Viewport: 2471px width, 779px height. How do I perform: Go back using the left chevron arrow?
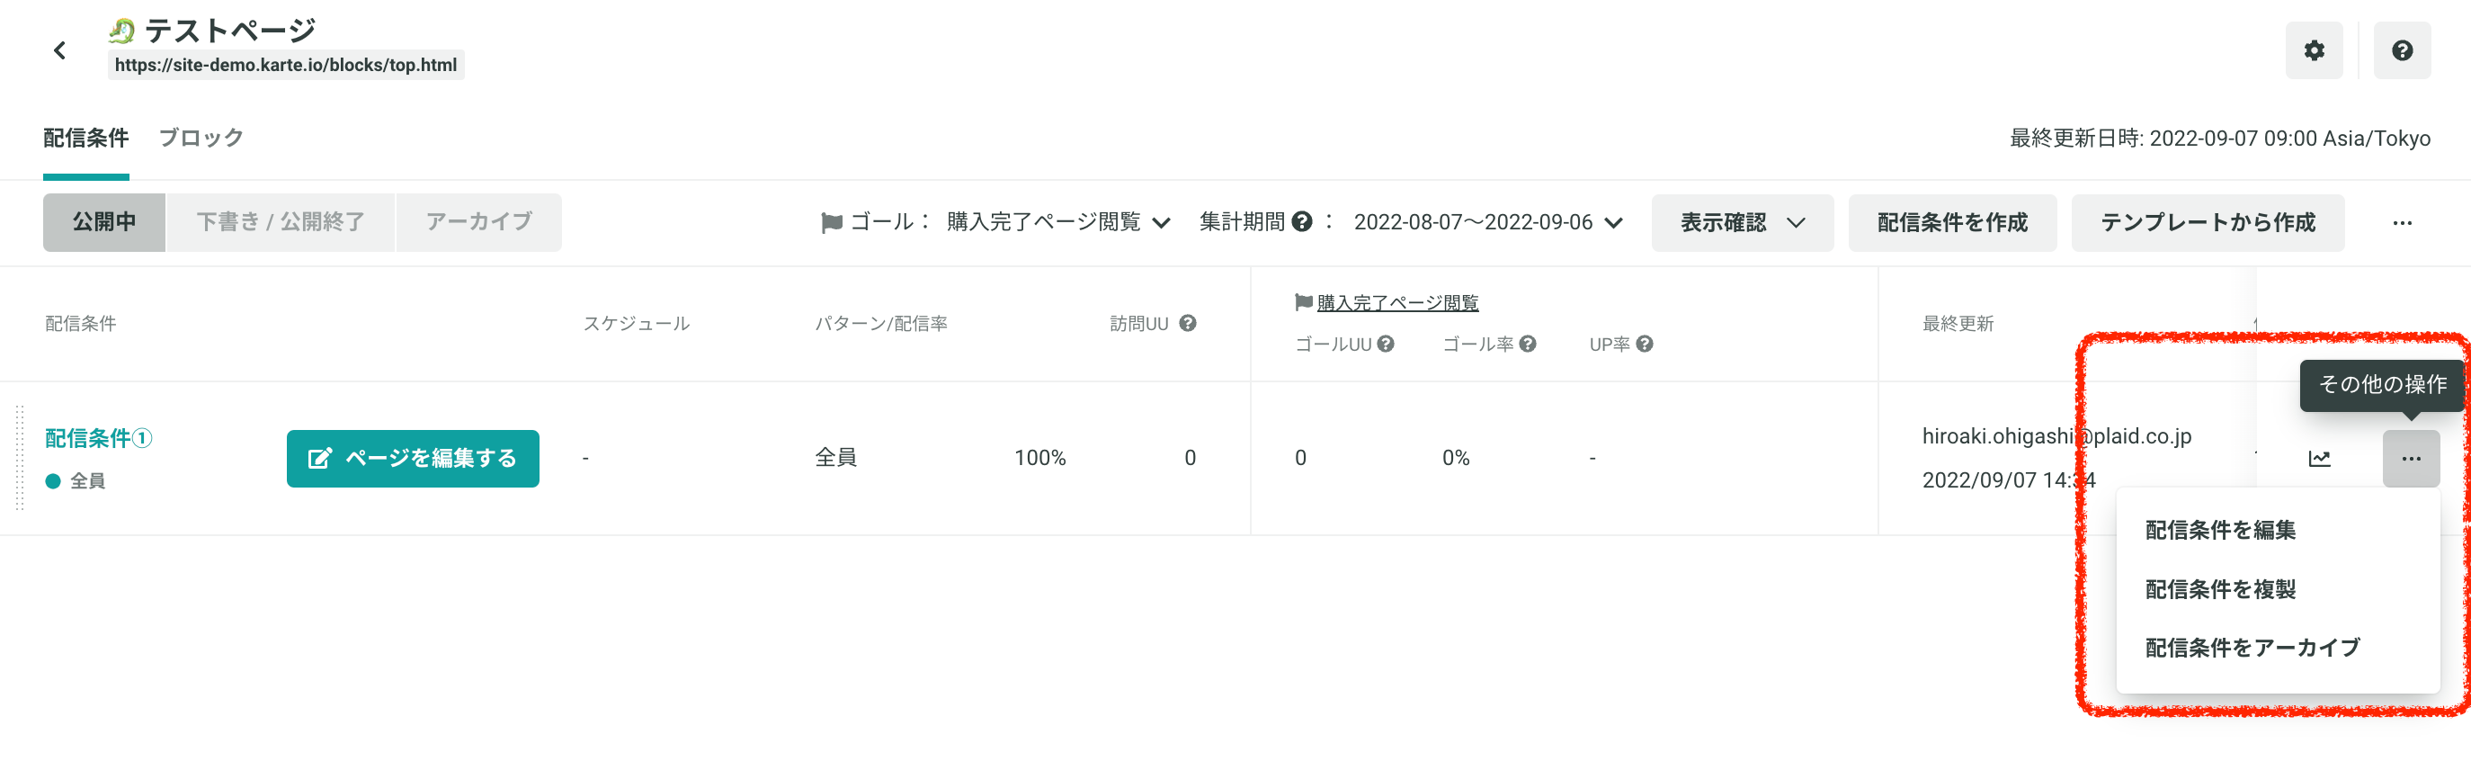59,49
